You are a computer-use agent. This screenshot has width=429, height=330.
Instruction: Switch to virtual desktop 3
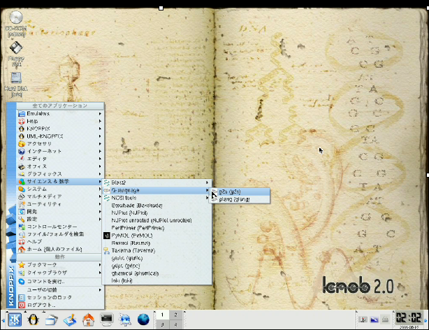tap(163, 324)
